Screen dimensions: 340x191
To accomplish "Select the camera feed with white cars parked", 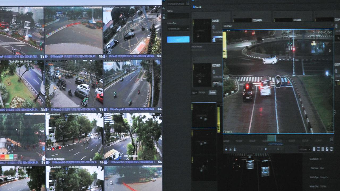I will 74,84.
